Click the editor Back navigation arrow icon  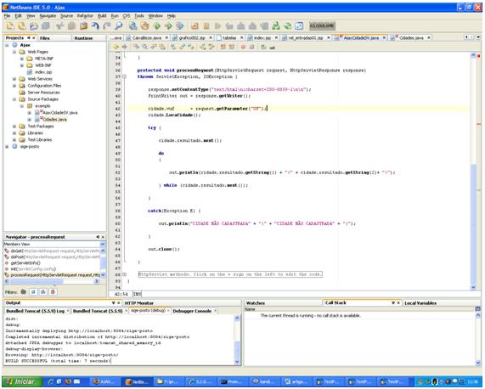tap(116, 47)
